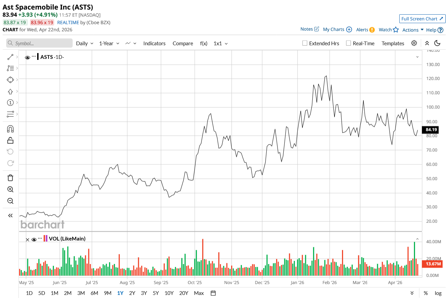The height and width of the screenshot is (298, 446).
Task: Undo the last drawing action
Action: (10, 151)
